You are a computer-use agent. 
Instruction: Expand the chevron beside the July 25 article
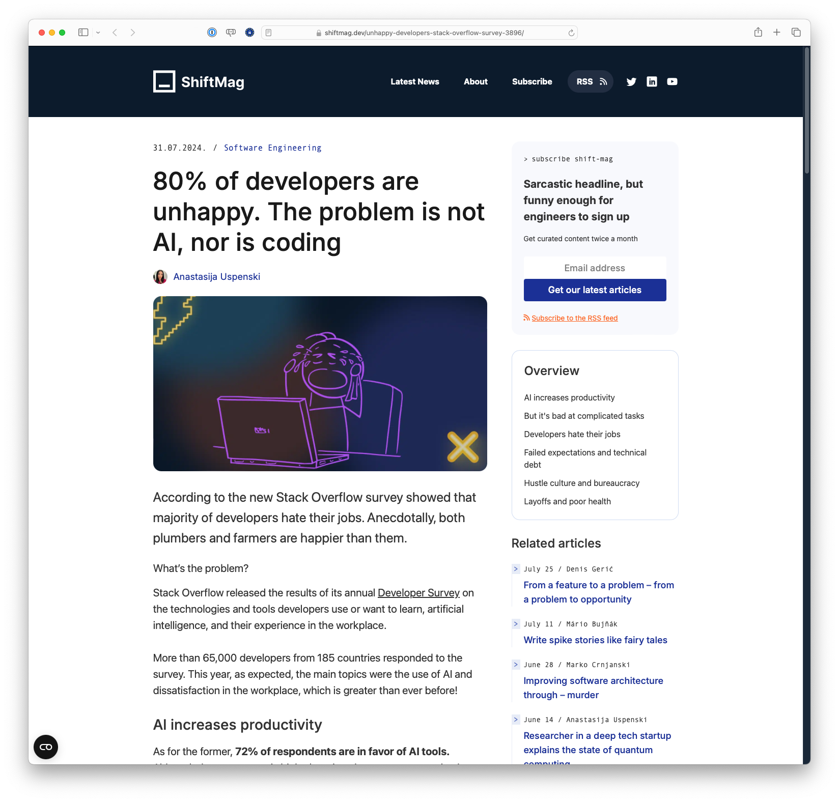coord(515,569)
